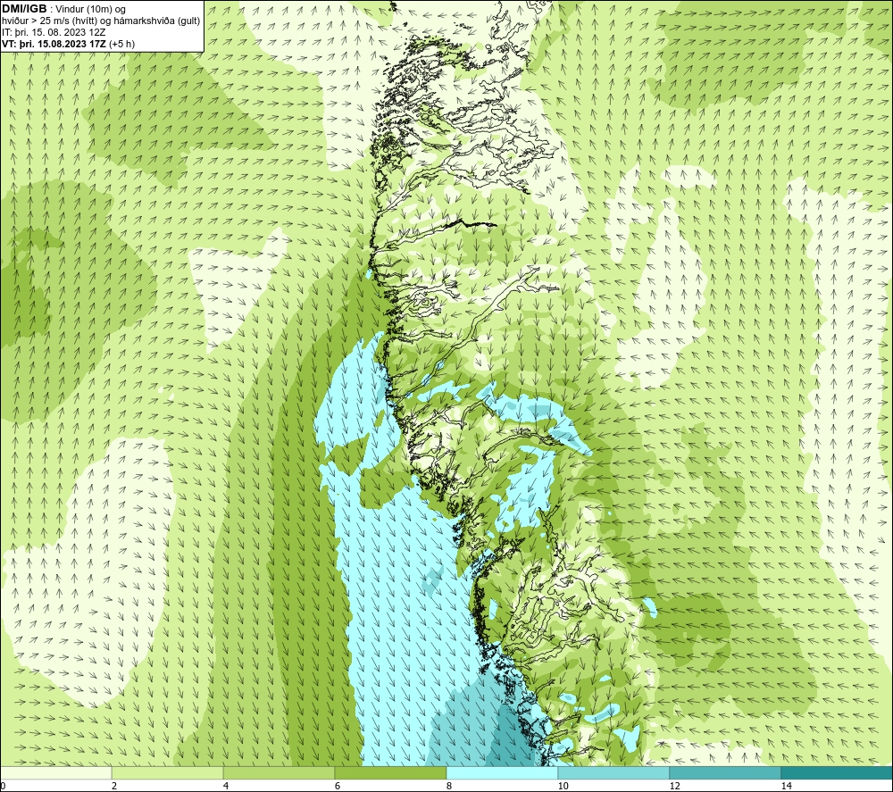Click the scale label '14'
893x792 pixels.
(x=786, y=786)
